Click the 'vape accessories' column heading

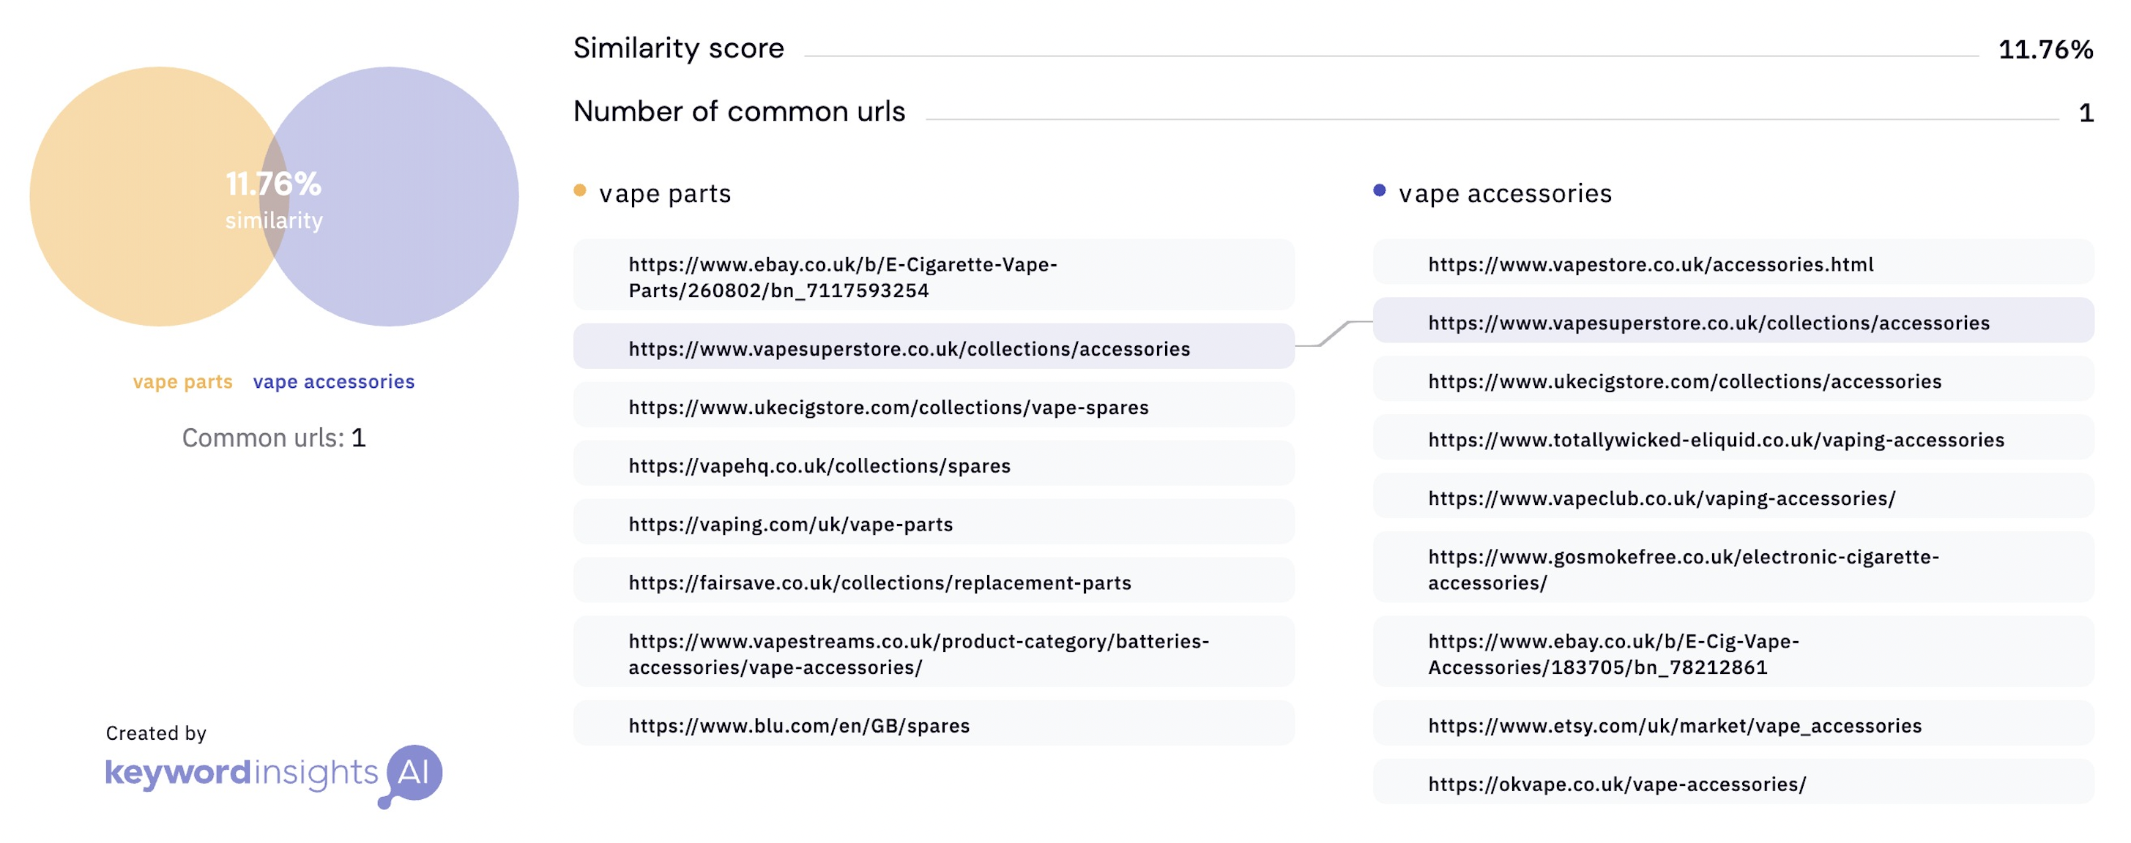tap(1505, 193)
